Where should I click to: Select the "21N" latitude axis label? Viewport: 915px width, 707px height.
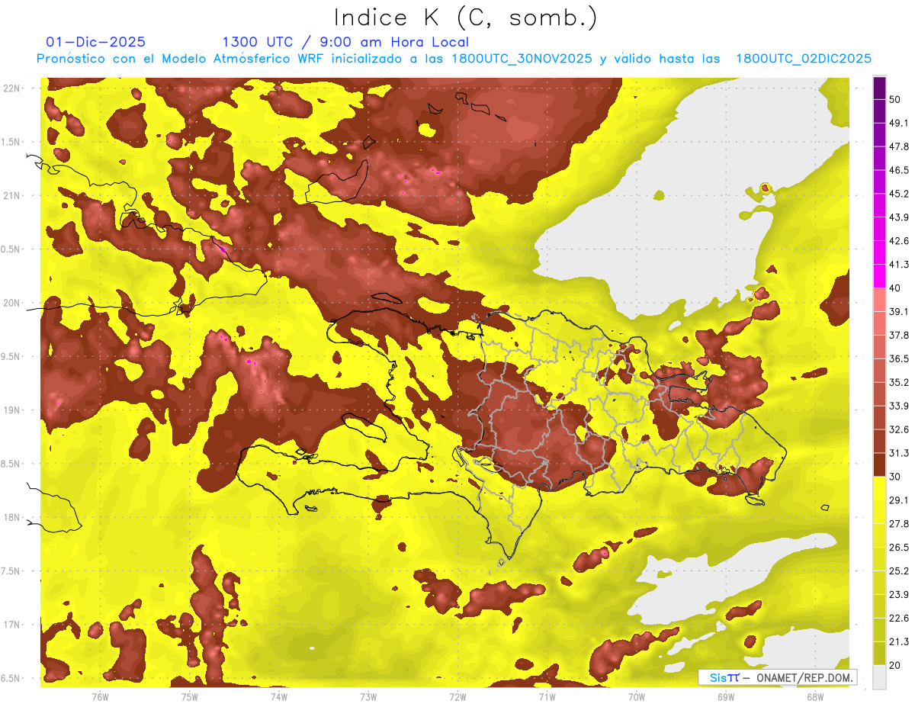coord(13,195)
